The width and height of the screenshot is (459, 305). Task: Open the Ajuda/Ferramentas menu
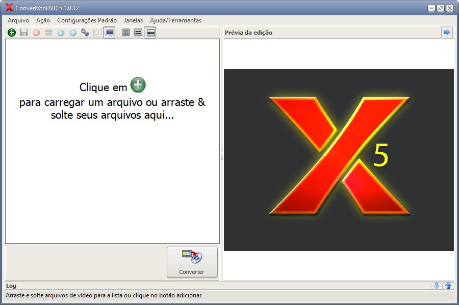click(175, 20)
